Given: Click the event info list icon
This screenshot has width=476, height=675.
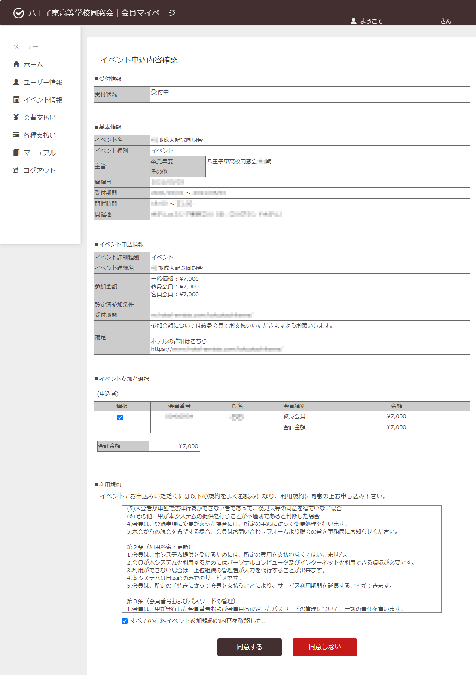Looking at the screenshot, I should point(16,100).
